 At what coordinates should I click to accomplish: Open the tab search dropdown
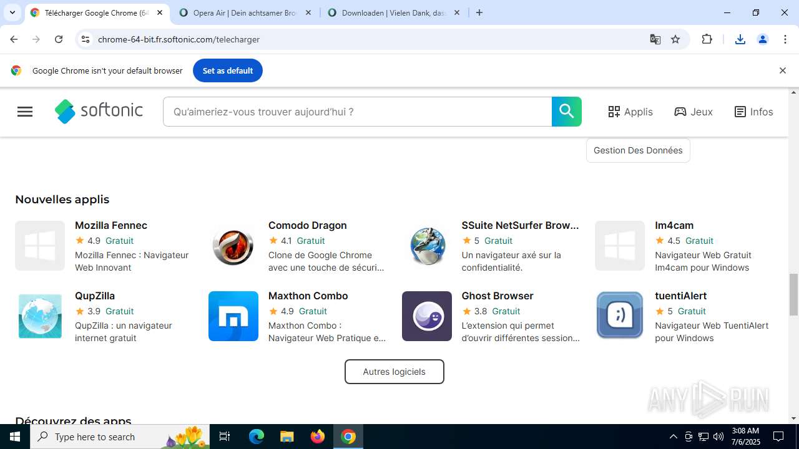[x=12, y=12]
